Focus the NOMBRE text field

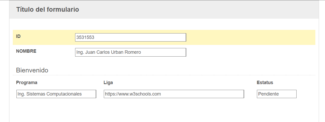[130, 52]
